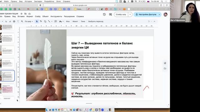The image size is (200, 112).
Task: Open the side panel folder icon
Action: (x=165, y=68)
